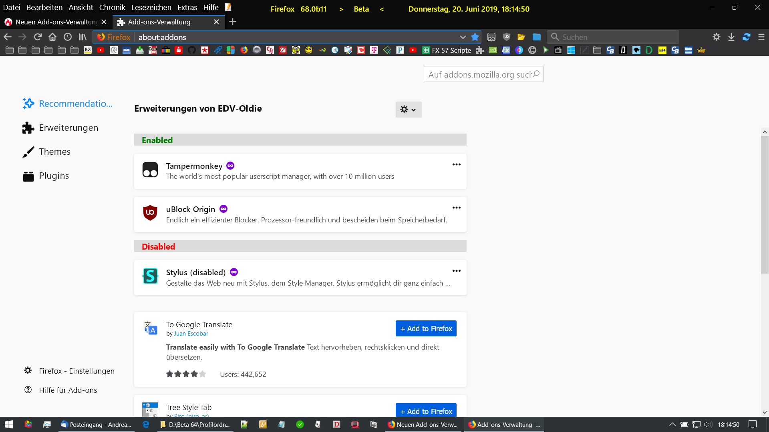Open the hamburger application menu
The width and height of the screenshot is (769, 432).
point(761,37)
